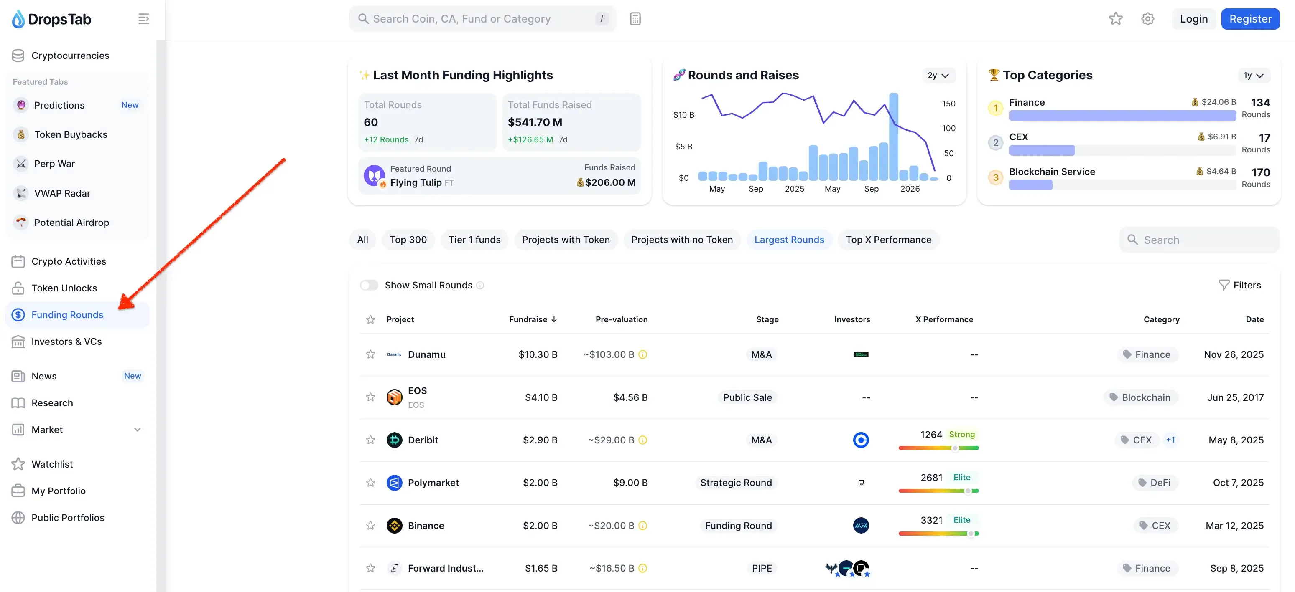The image size is (1295, 592).
Task: Select the Tier 1 funds tab
Action: coord(474,240)
